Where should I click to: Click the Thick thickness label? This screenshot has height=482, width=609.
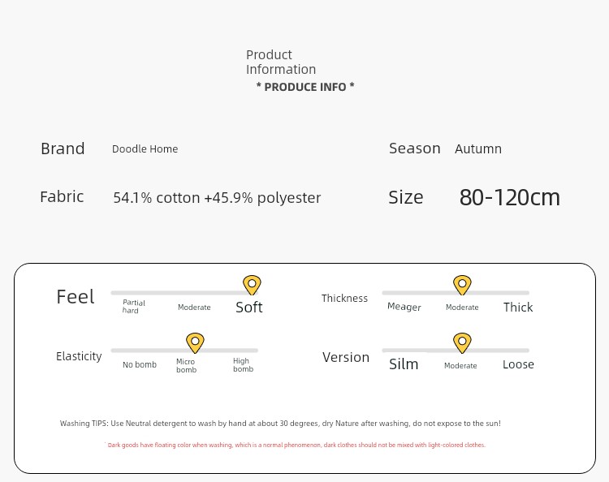[x=518, y=308]
